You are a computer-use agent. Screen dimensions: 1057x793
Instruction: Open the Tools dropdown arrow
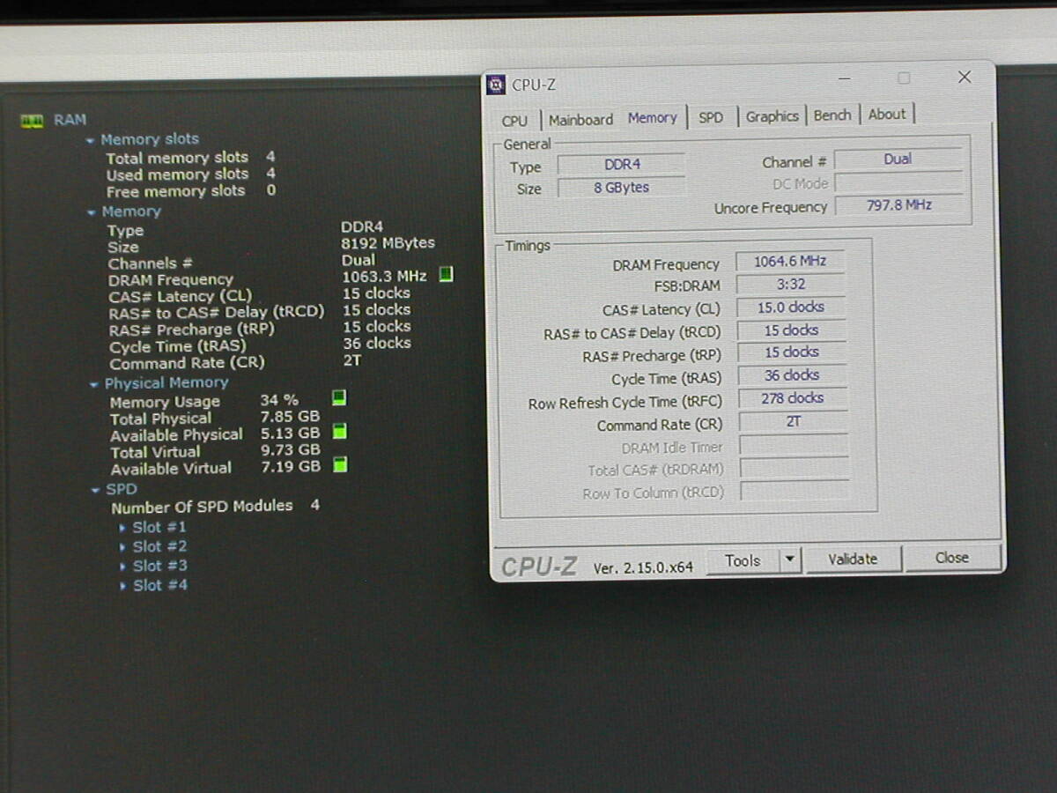click(x=790, y=560)
